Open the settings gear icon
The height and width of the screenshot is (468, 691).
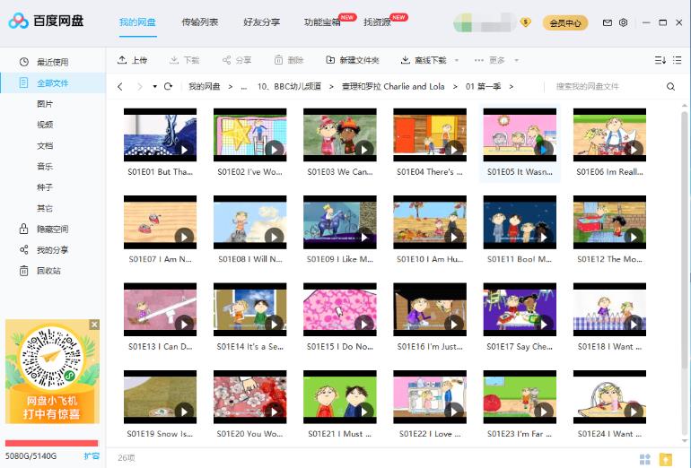tap(623, 22)
